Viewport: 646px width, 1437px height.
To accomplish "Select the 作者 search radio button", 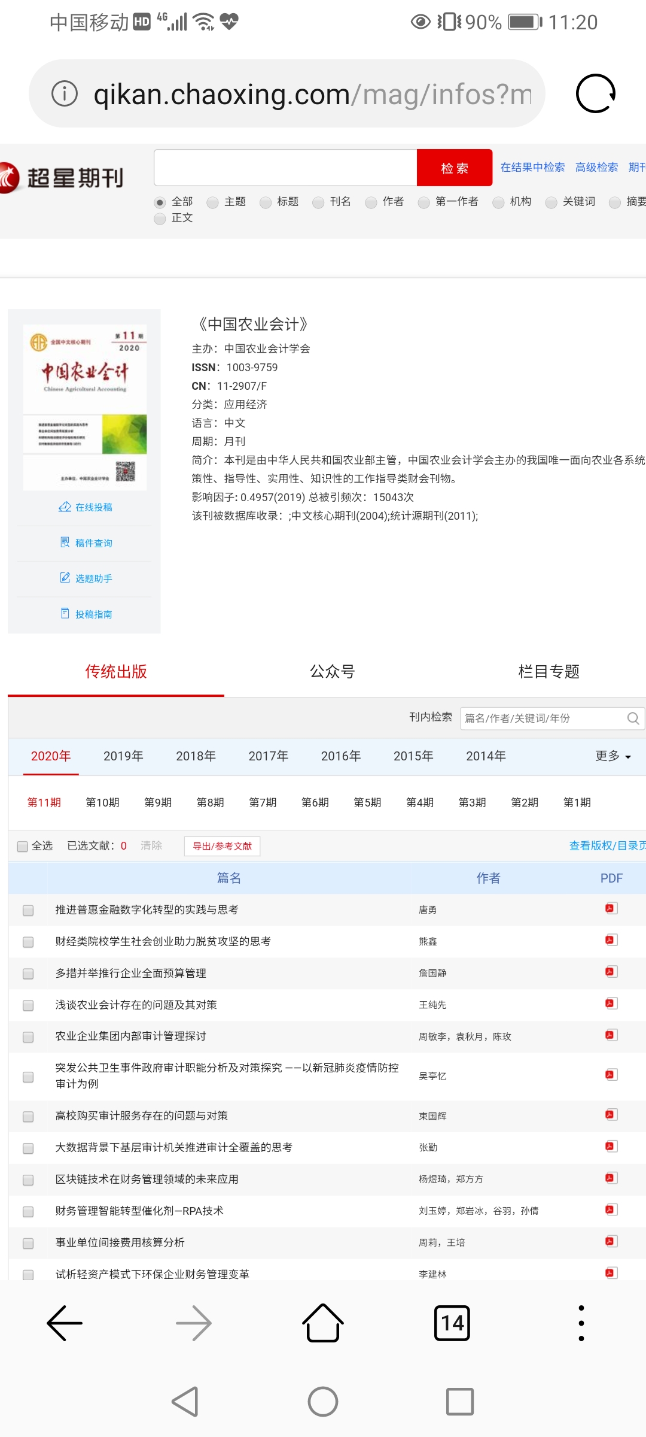I will [371, 202].
